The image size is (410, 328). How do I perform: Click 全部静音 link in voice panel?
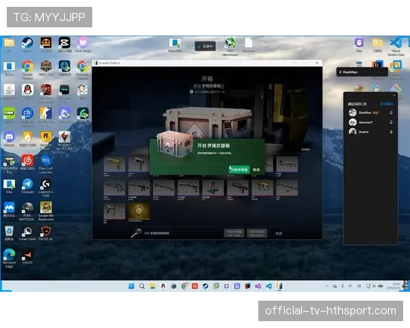coord(387,104)
